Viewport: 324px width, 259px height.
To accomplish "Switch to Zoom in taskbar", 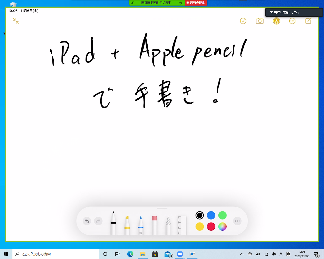I will [180, 254].
